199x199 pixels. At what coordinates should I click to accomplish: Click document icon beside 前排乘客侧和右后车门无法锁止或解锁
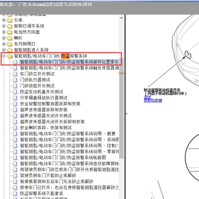(x=15, y=181)
